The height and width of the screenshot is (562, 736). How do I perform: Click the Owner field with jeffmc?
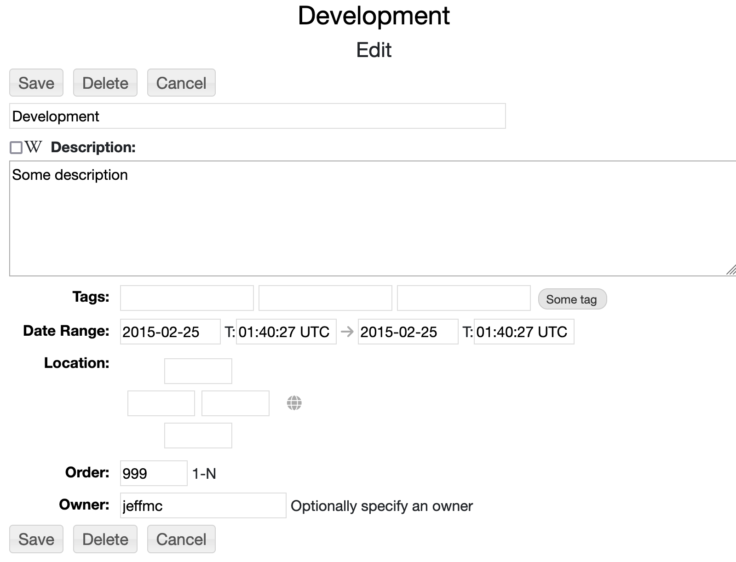click(203, 505)
